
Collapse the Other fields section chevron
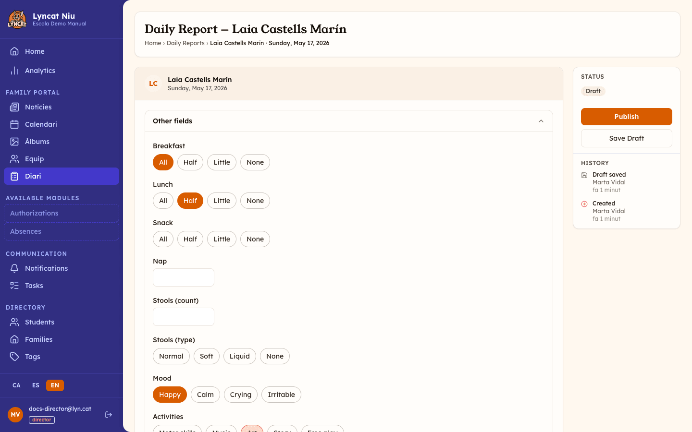(541, 121)
